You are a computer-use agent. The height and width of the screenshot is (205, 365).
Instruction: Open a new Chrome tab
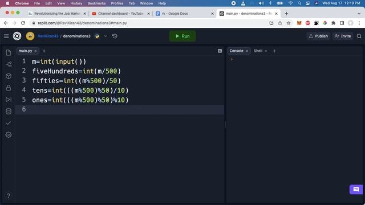pos(286,14)
